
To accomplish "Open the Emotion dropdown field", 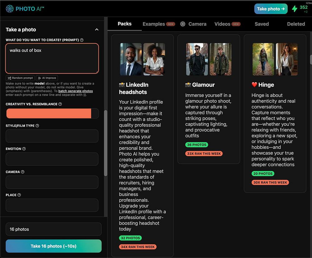I will click(52, 159).
